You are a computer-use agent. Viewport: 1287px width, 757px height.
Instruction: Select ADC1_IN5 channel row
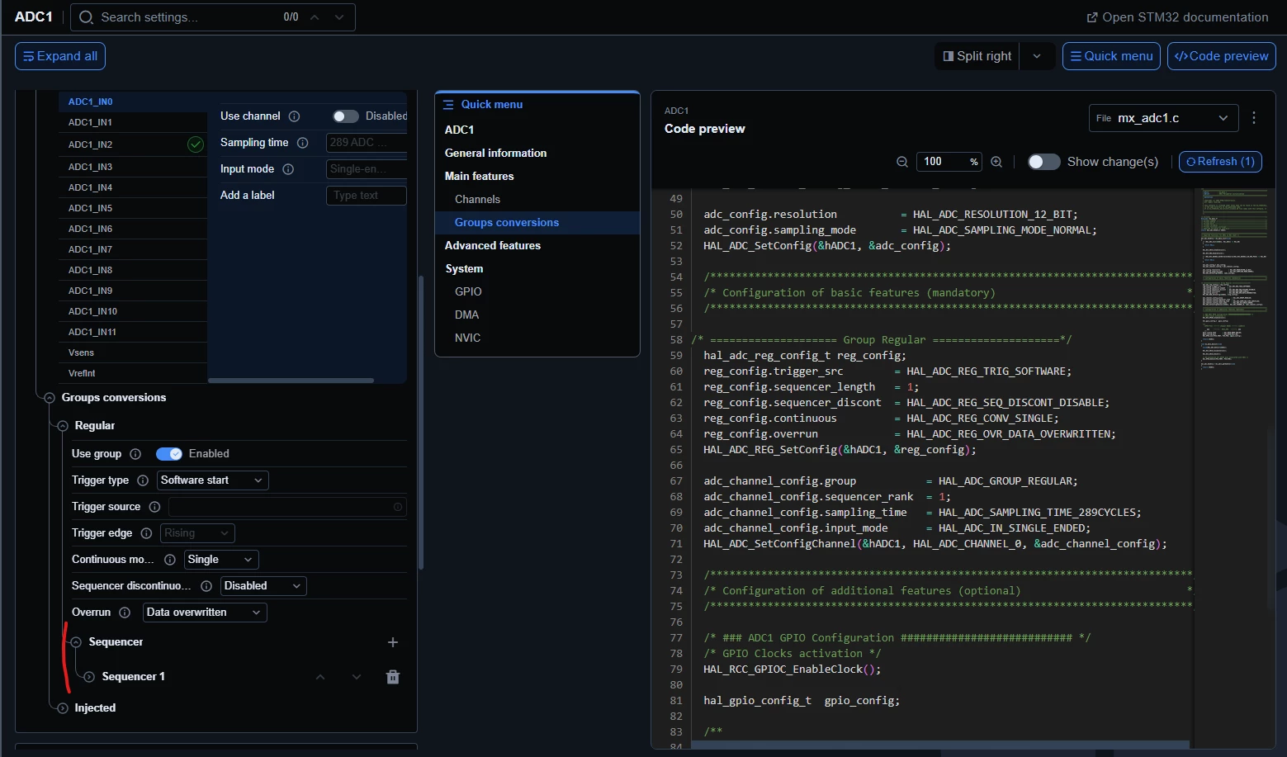[x=133, y=209]
